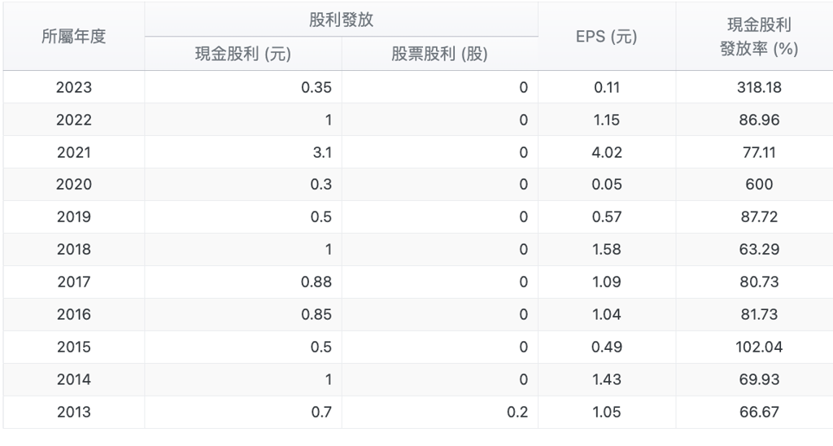Viewport: 833px width, 446px height.
Task: Click the EPS value 4.02
Action: pyautogui.click(x=607, y=152)
